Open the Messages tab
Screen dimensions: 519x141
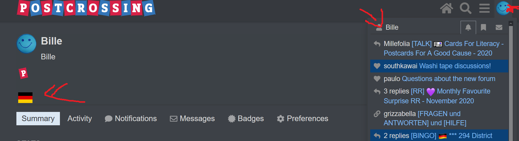coord(192,118)
